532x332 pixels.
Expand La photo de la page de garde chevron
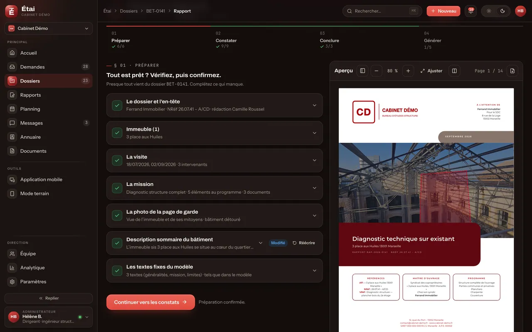[x=315, y=216]
